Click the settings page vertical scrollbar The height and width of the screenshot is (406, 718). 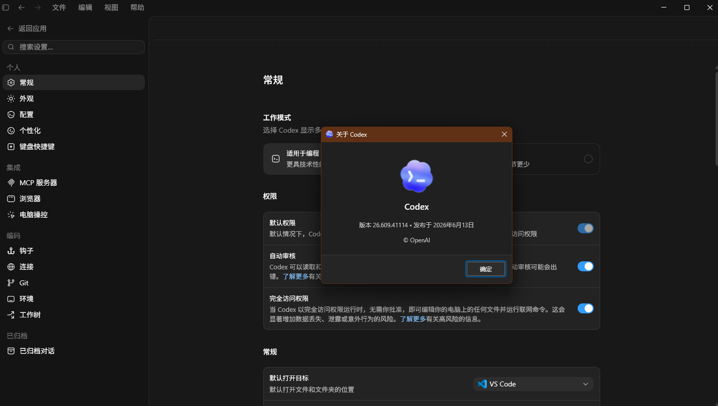click(716, 119)
